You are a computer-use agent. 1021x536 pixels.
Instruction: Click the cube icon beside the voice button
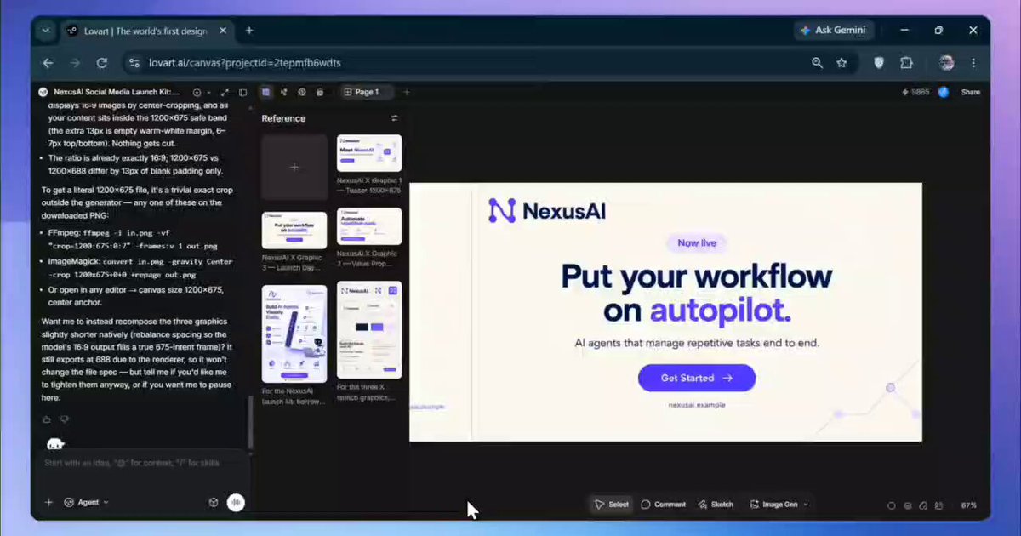pyautogui.click(x=213, y=503)
